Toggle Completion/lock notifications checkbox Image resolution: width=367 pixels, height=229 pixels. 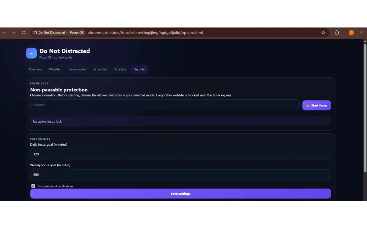coord(33,186)
